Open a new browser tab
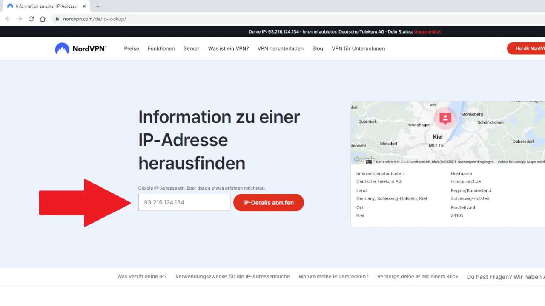Viewport: 545px width, 306px height. [98, 6]
